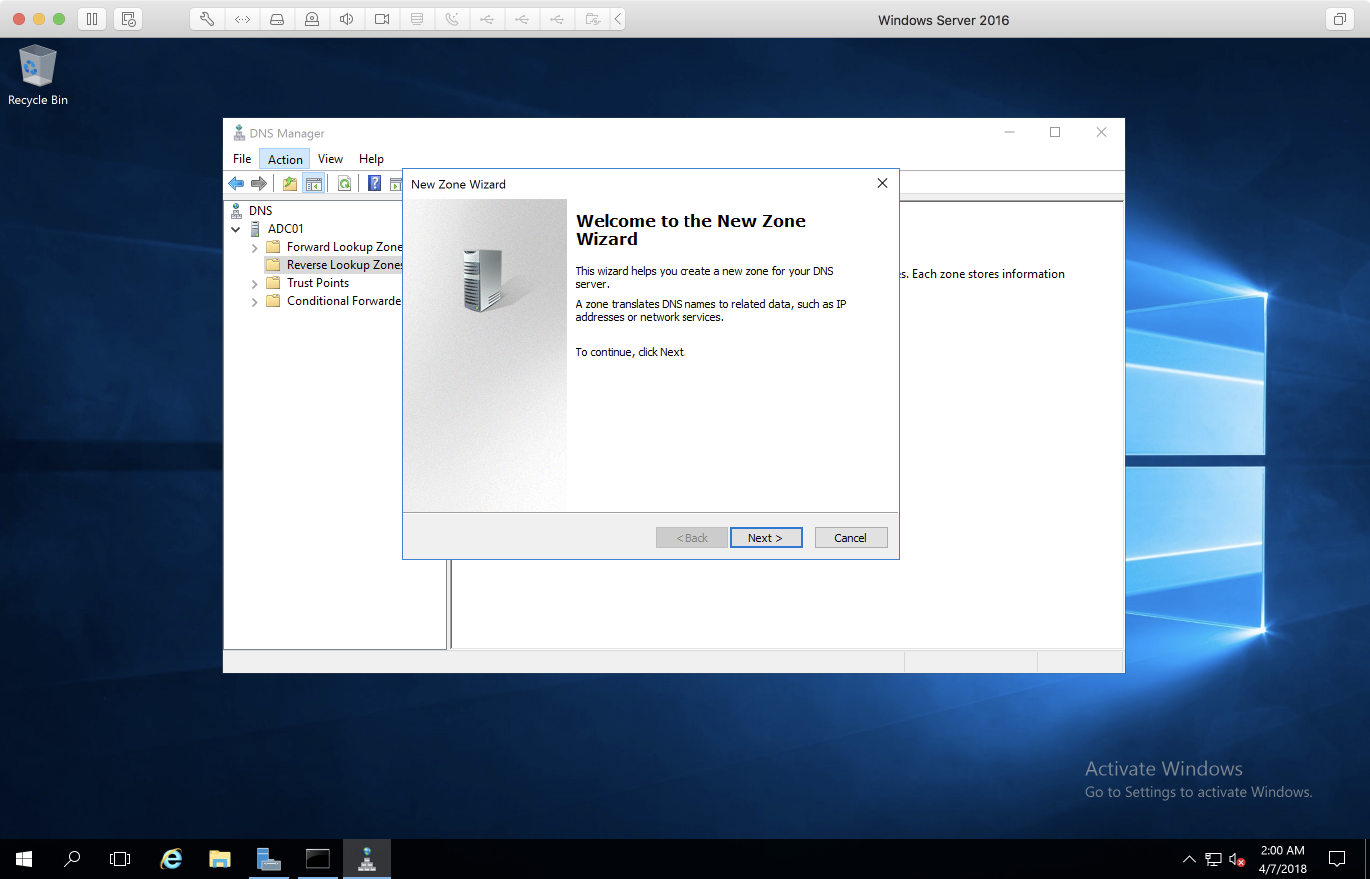Click the green Refresh toolbar icon
1370x879 pixels.
[x=344, y=183]
